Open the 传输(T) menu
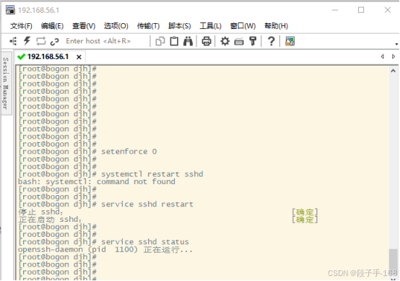The width and height of the screenshot is (400, 281). [148, 26]
